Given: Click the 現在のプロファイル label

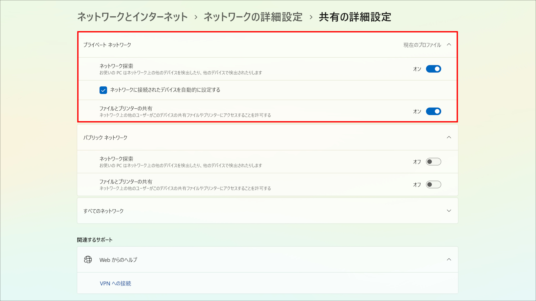Looking at the screenshot, I should 422,45.
